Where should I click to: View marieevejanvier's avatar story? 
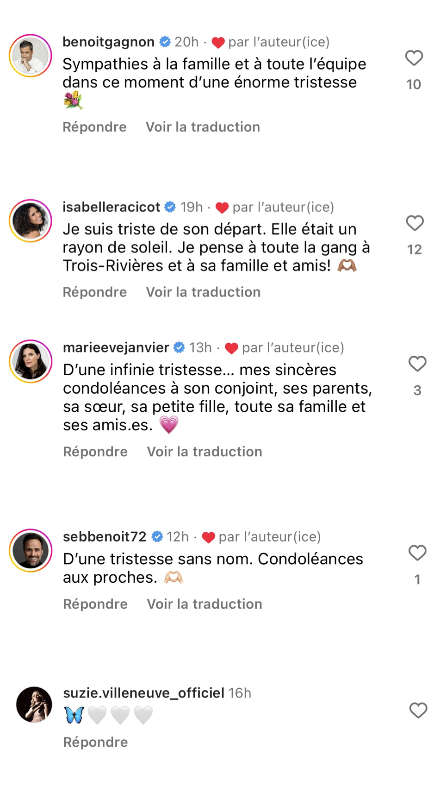point(31,362)
